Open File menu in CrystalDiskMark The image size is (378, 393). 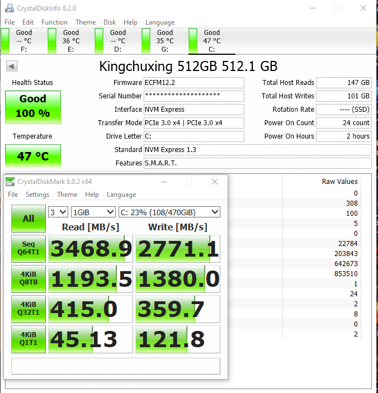point(13,195)
